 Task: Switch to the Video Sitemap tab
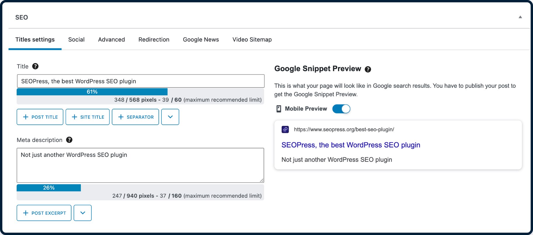(x=252, y=39)
